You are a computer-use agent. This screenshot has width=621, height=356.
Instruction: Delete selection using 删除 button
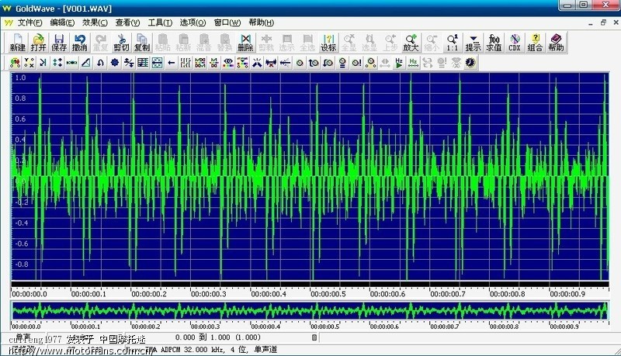[245, 42]
